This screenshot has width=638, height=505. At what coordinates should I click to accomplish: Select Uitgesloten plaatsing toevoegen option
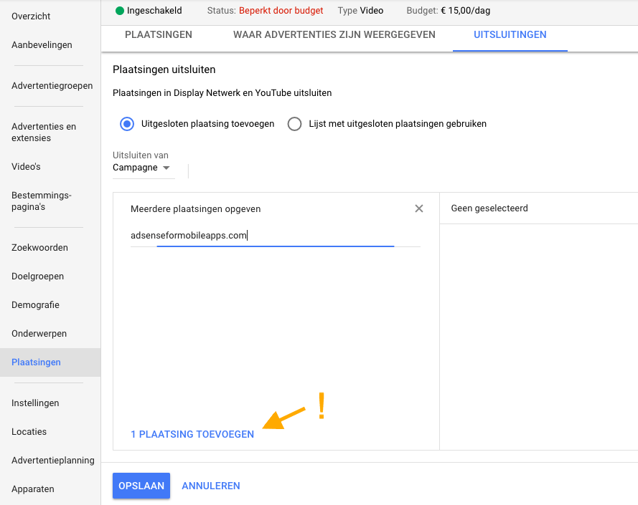point(126,124)
